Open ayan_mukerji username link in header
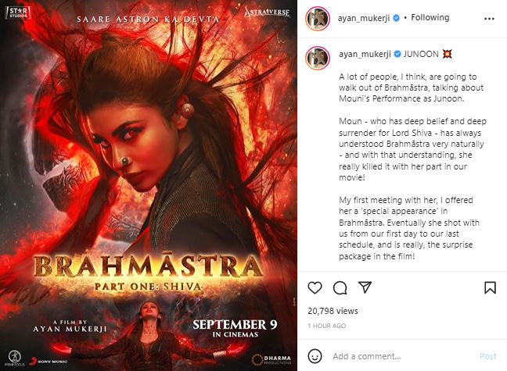 [364, 18]
